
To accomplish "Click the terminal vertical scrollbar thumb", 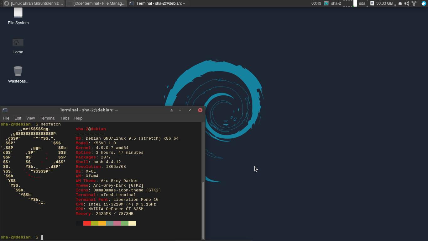I will [x=203, y=210].
